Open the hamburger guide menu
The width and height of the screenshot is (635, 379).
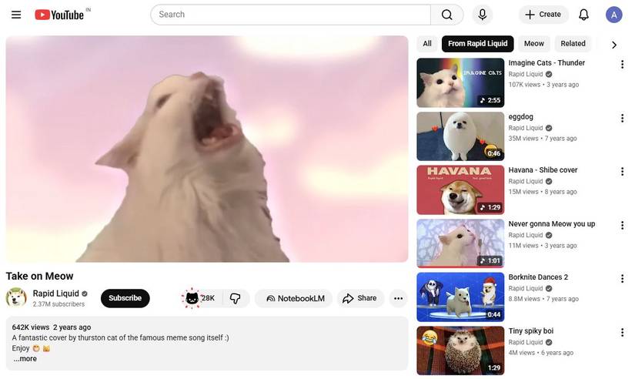tap(16, 15)
